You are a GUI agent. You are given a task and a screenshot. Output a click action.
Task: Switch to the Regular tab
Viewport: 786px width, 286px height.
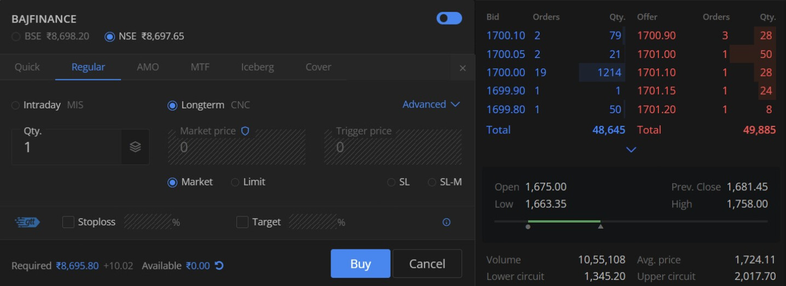pyautogui.click(x=88, y=67)
